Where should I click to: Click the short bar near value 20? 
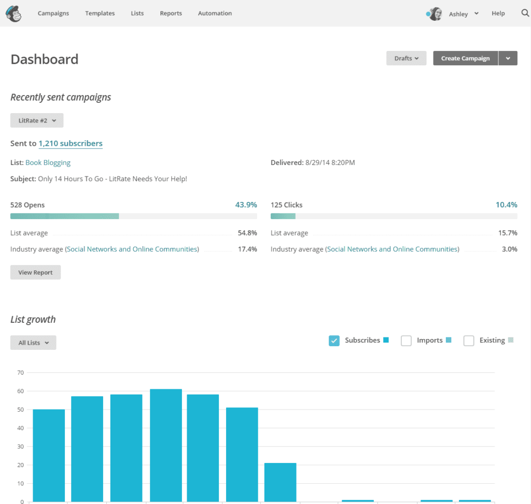click(x=281, y=482)
